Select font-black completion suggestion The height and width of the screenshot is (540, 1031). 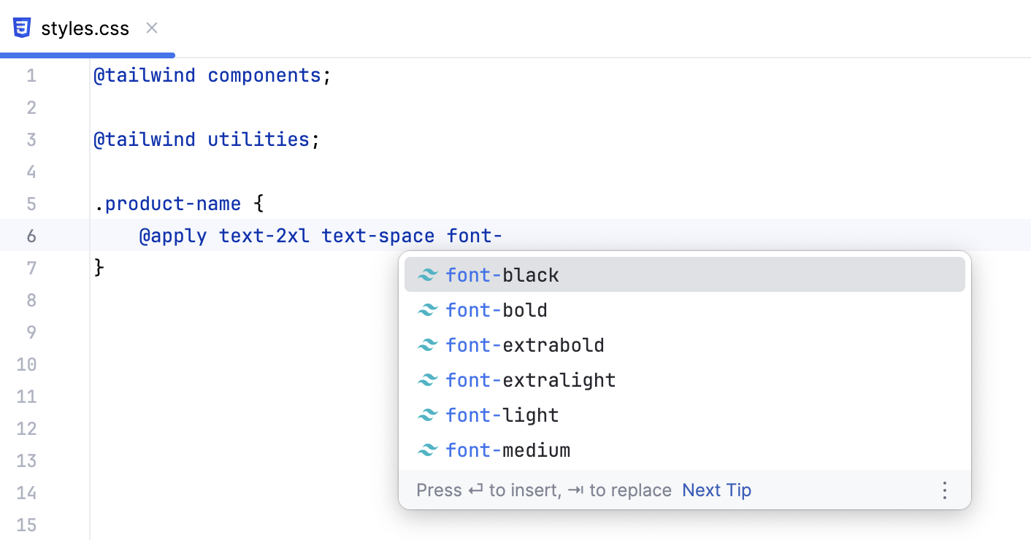(x=502, y=275)
